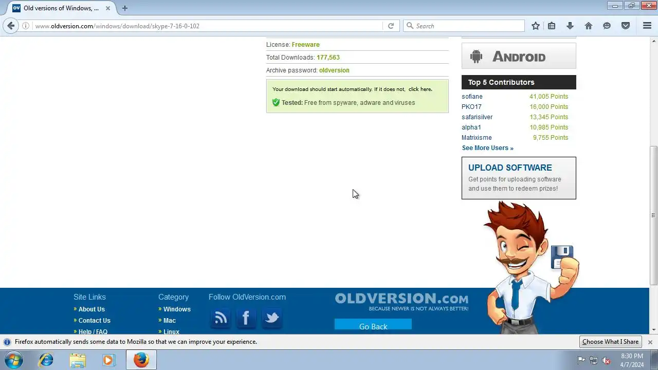
Task: Open the About Us site link
Action: [x=92, y=309]
